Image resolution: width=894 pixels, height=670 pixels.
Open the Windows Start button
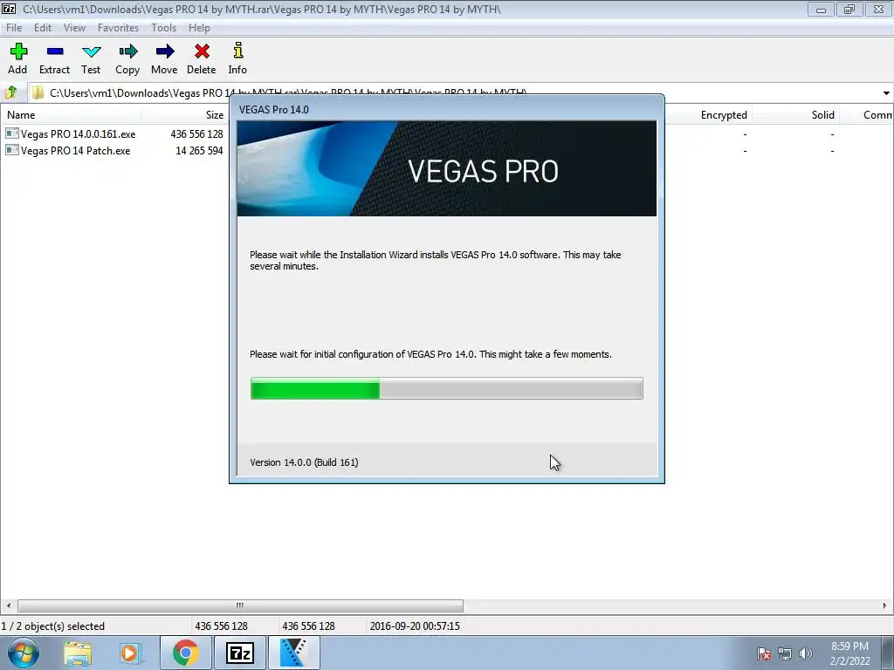click(24, 653)
